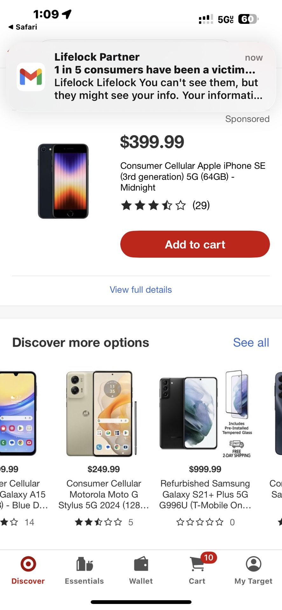The width and height of the screenshot is (282, 610).
Task: Open the iPhone SE product image
Action: pos(63,181)
